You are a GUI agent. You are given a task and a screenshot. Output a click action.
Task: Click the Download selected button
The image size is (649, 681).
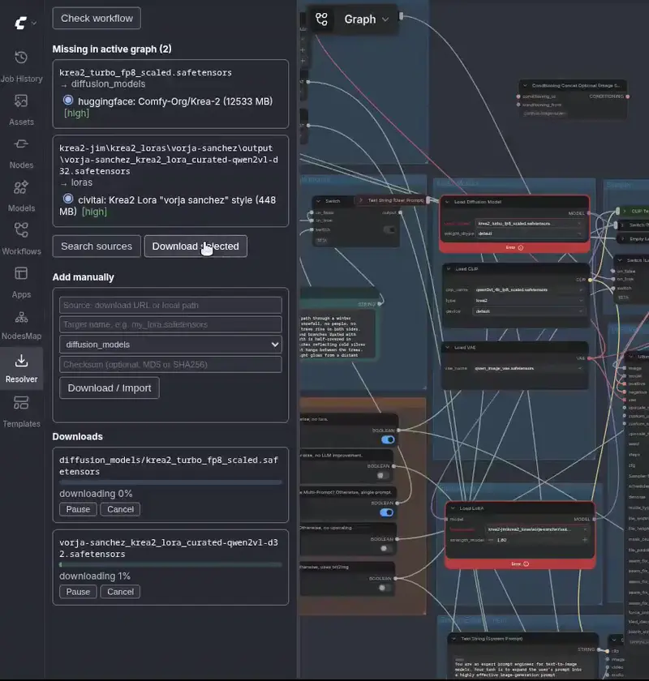click(x=196, y=246)
